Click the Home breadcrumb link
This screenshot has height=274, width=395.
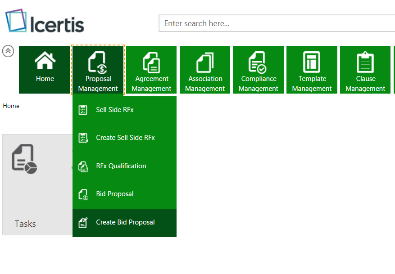coord(11,106)
